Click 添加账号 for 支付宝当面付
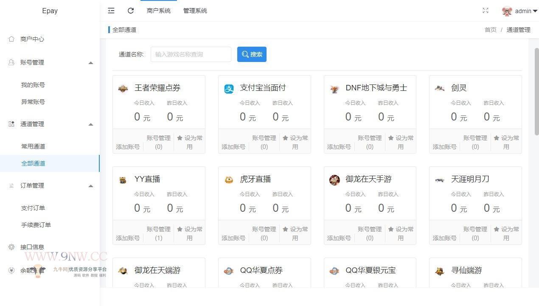Image resolution: width=539 pixels, height=306 pixels. pos(233,147)
